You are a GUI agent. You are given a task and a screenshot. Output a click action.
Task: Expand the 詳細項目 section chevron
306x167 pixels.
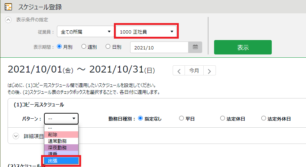pos(16,136)
